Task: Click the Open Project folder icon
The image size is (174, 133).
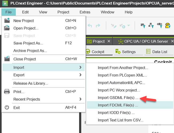Action: (7, 28)
